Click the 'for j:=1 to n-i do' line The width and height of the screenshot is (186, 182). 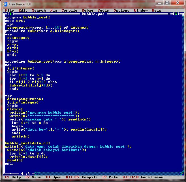30,79
